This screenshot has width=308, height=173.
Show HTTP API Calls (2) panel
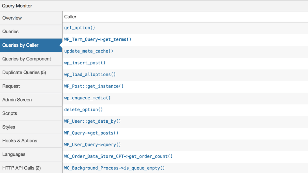click(31, 168)
